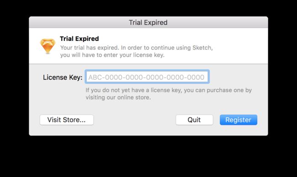This screenshot has height=177, width=297.
Task: Click the Trial Expired window title bar
Action: (148, 22)
